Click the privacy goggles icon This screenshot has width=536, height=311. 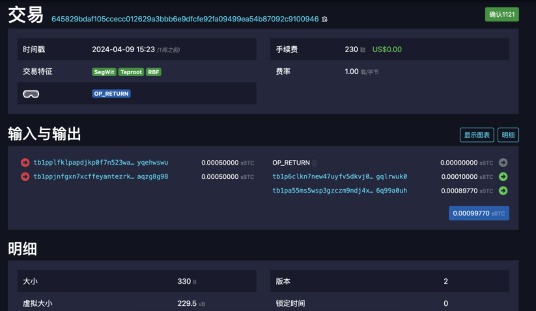click(31, 94)
